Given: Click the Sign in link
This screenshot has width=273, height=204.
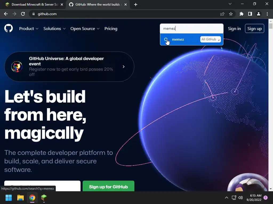Looking at the screenshot, I should pos(234,29).
